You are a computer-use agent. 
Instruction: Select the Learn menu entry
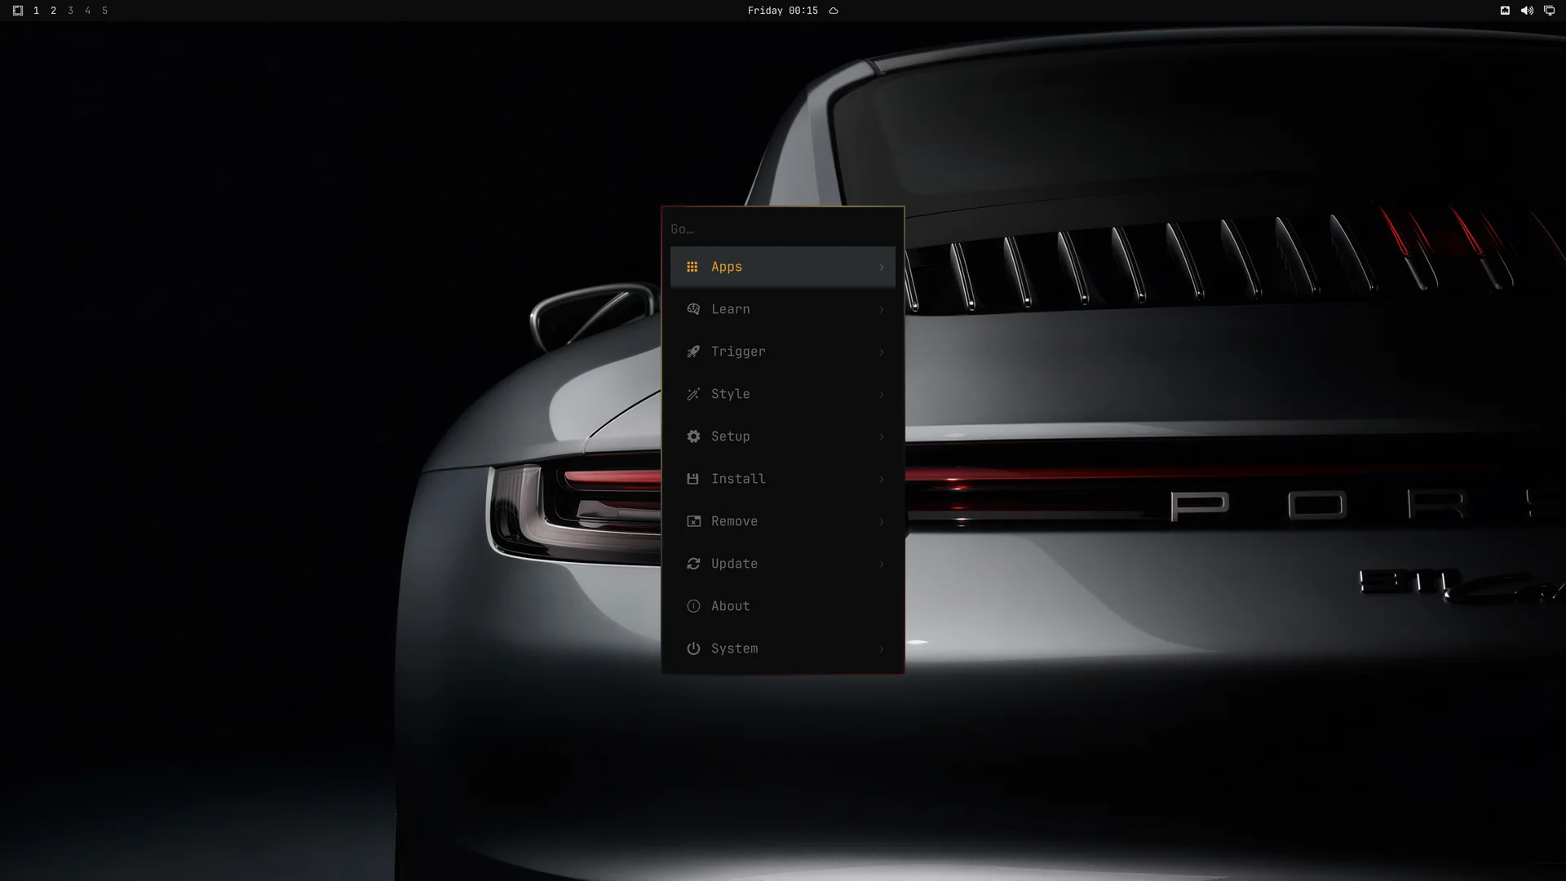pyautogui.click(x=783, y=309)
